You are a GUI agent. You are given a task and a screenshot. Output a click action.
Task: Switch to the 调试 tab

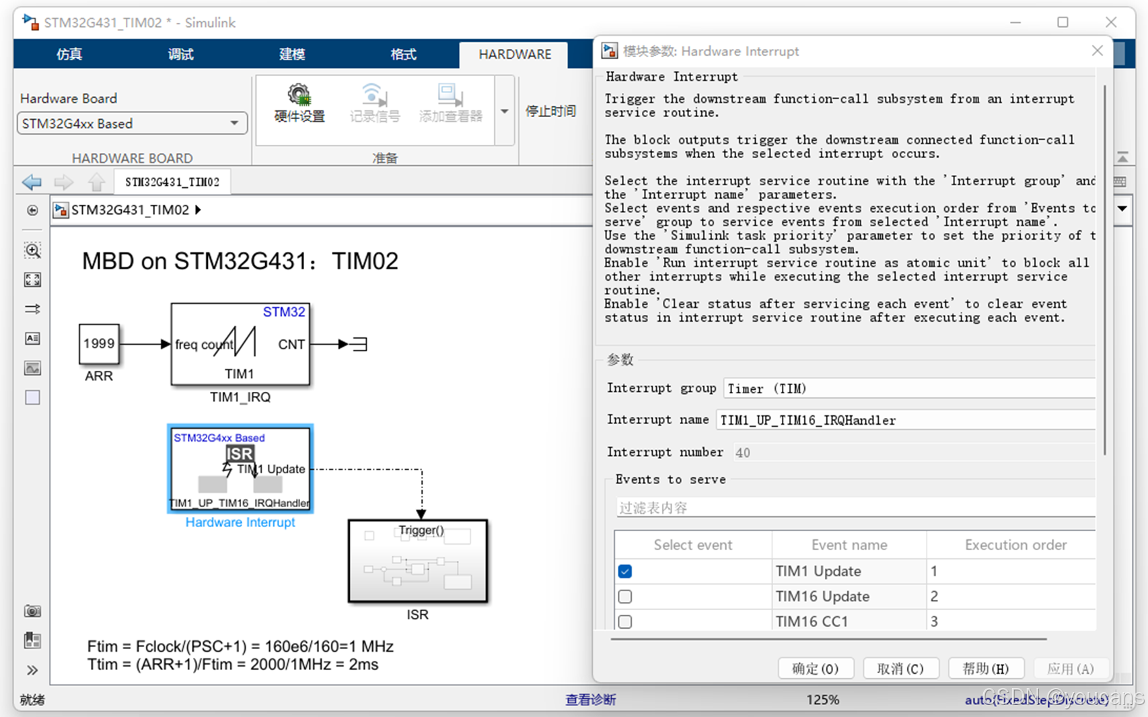click(x=180, y=55)
